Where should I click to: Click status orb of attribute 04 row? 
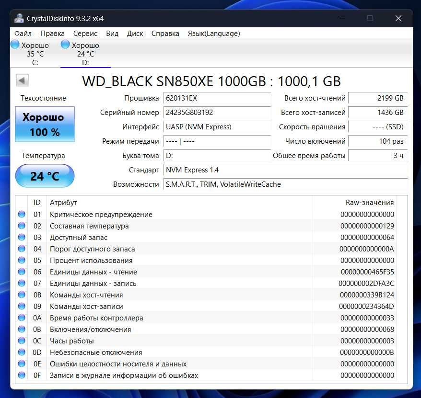pos(22,249)
